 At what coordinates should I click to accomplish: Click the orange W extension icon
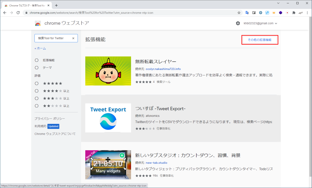[274, 12]
